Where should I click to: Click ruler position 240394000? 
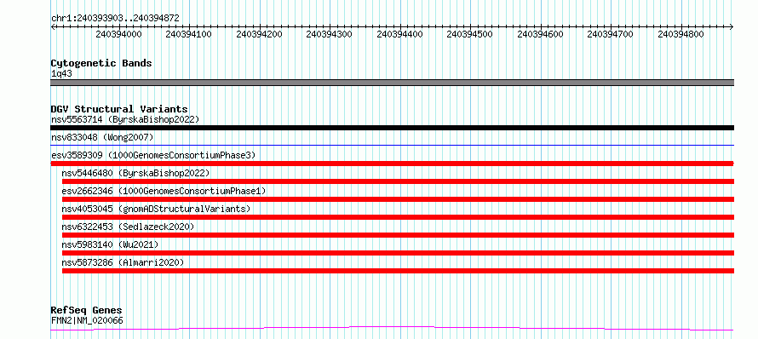click(x=119, y=35)
